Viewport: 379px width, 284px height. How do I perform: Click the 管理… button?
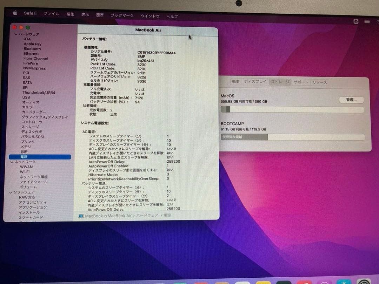[x=351, y=100]
